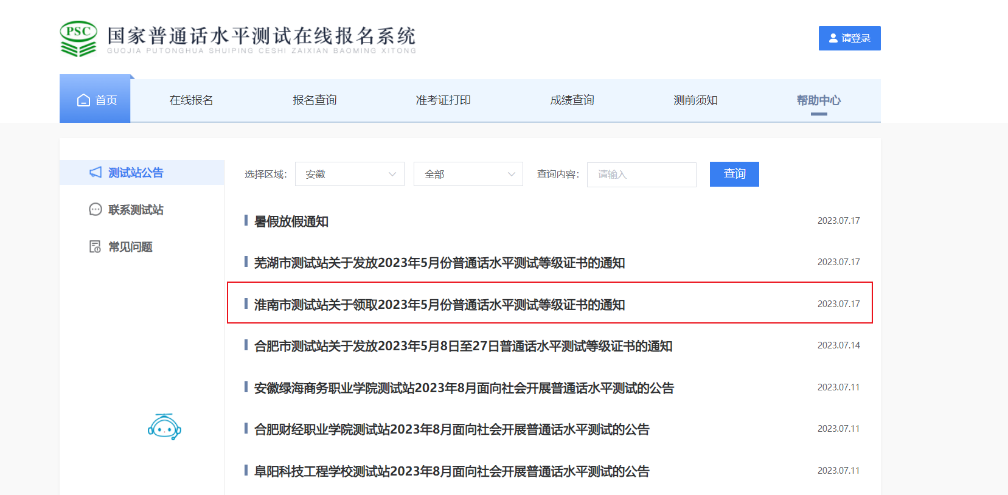Click the megaphone icon beside 测试站公告
Viewport: 1008px width, 495px height.
click(96, 173)
